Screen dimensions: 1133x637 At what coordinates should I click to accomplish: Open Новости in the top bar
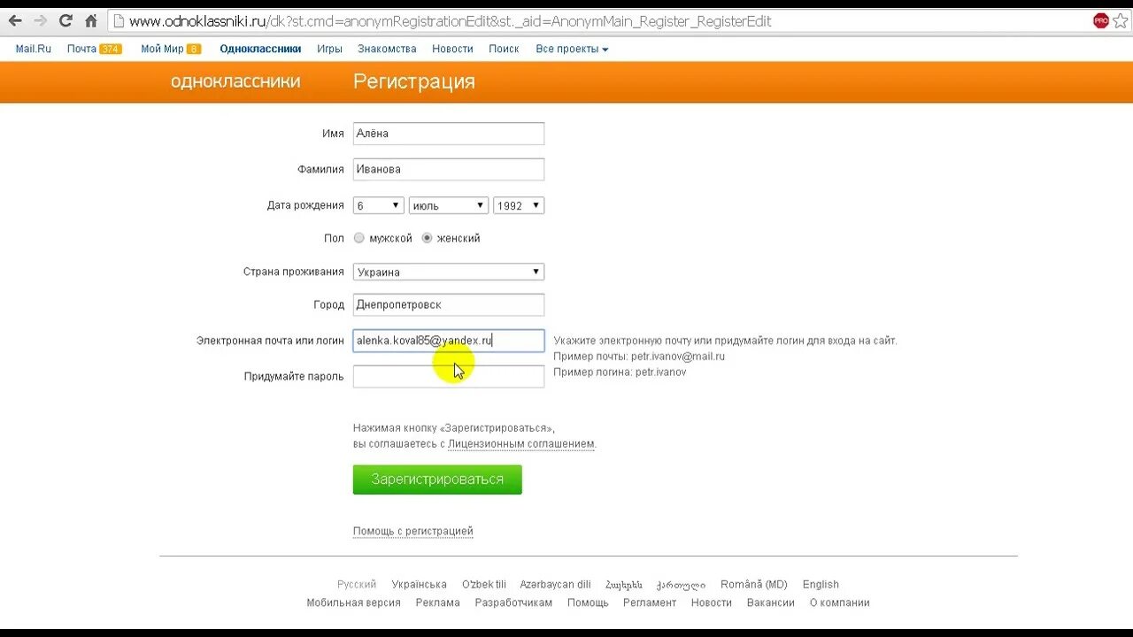[452, 49]
